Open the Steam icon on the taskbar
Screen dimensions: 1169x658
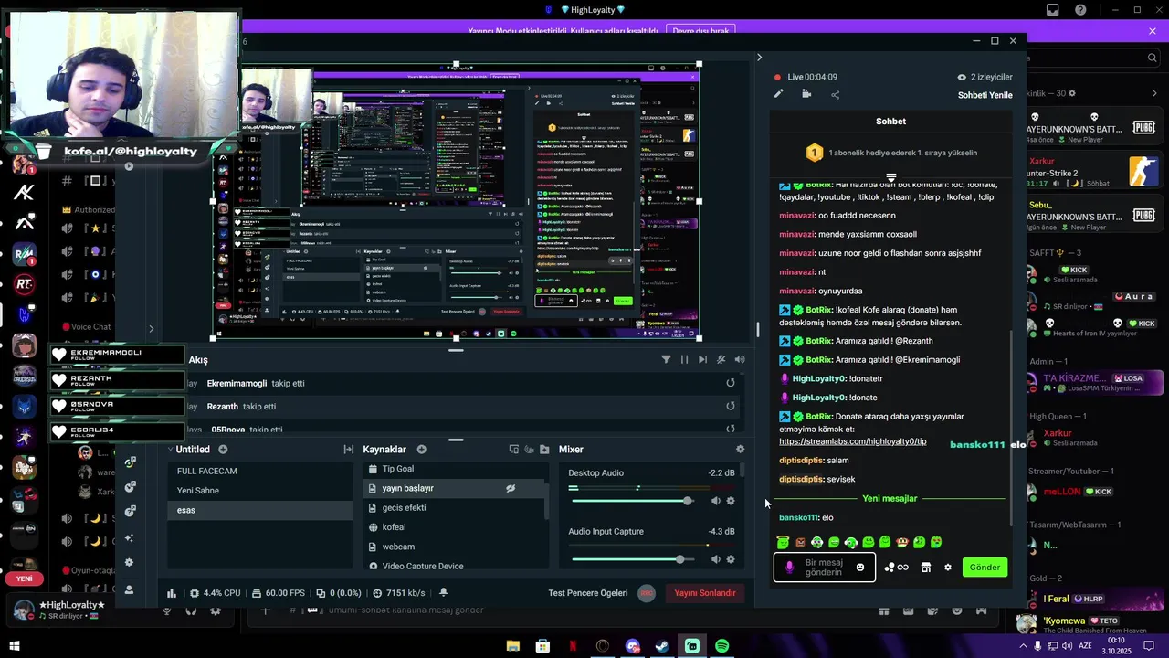pos(662,646)
